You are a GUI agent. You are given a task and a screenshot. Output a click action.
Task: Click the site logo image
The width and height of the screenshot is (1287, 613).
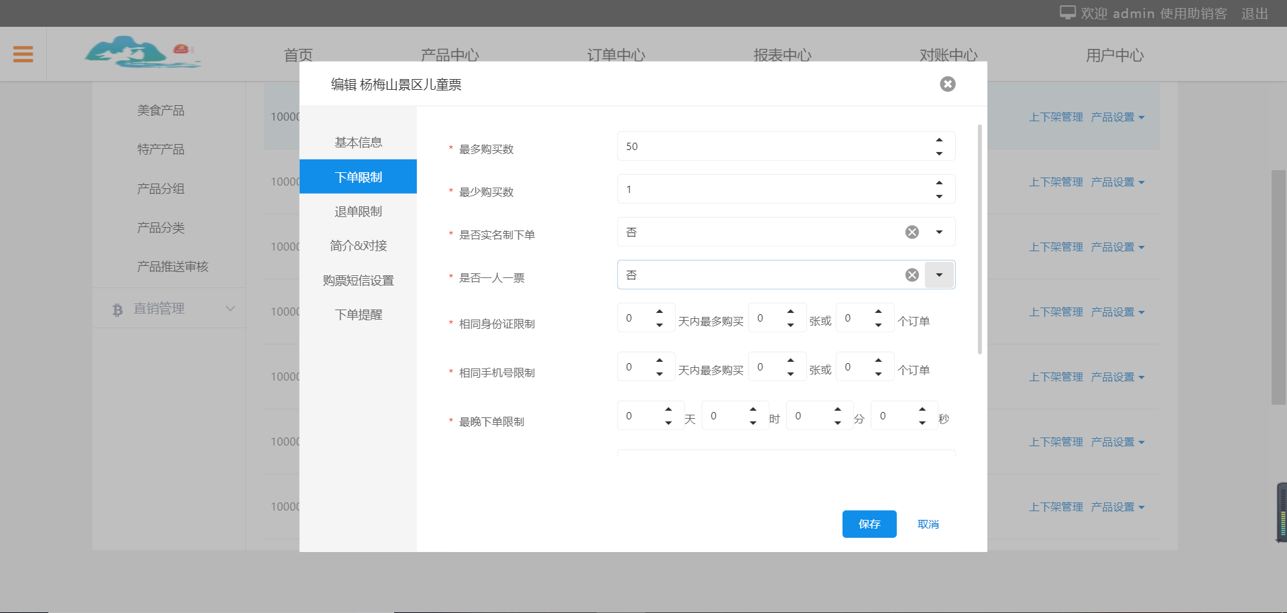pyautogui.click(x=143, y=52)
